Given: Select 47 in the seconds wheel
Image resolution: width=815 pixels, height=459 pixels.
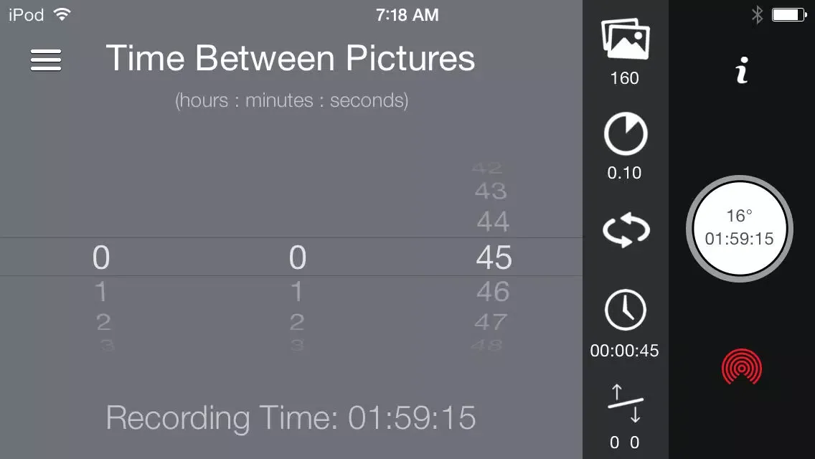Looking at the screenshot, I should 491,322.
